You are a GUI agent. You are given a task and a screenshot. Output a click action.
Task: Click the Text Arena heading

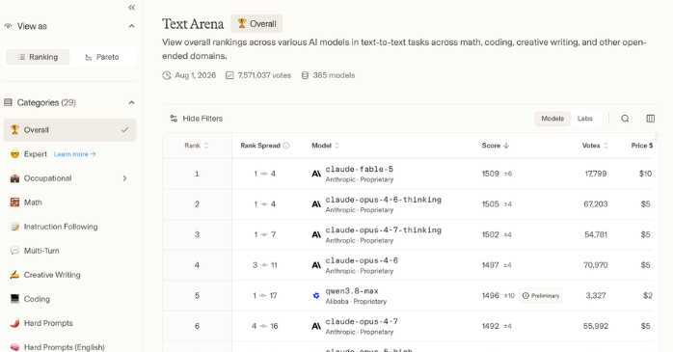point(193,24)
